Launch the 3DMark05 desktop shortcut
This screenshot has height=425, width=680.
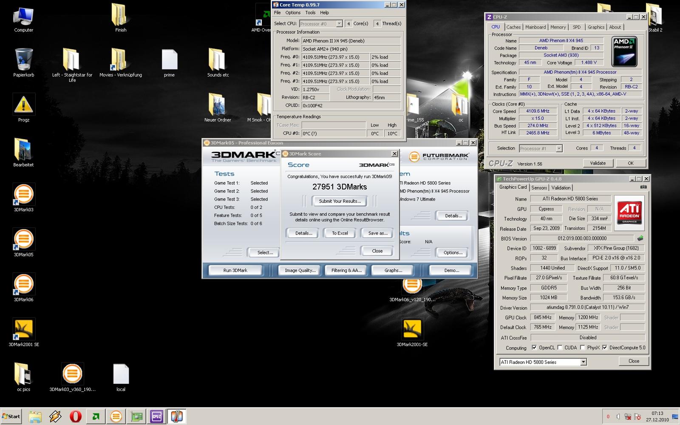click(x=23, y=242)
